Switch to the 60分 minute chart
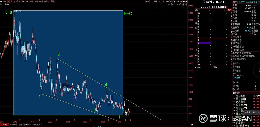 click(x=41, y=2)
